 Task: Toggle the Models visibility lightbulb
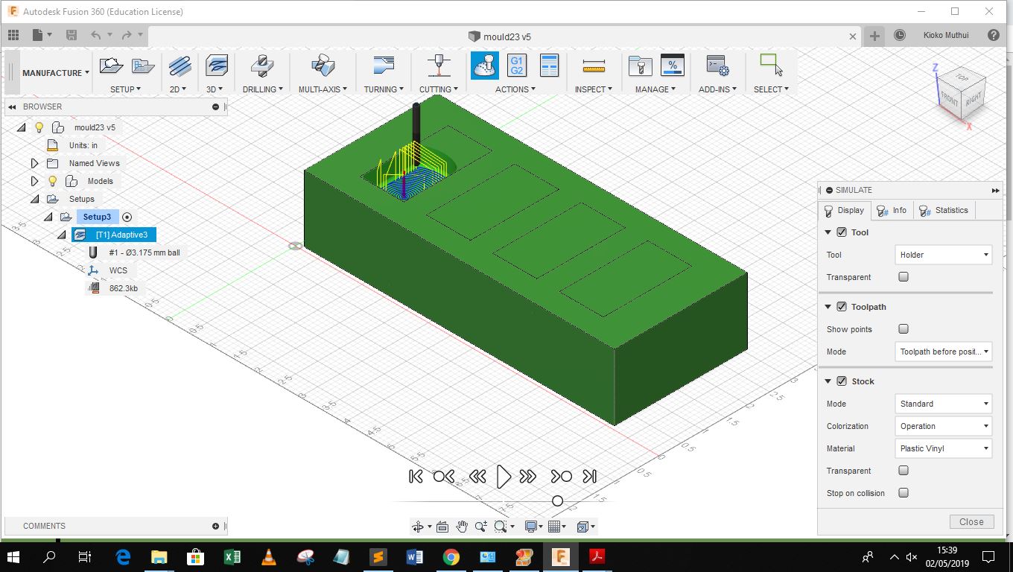[52, 181]
